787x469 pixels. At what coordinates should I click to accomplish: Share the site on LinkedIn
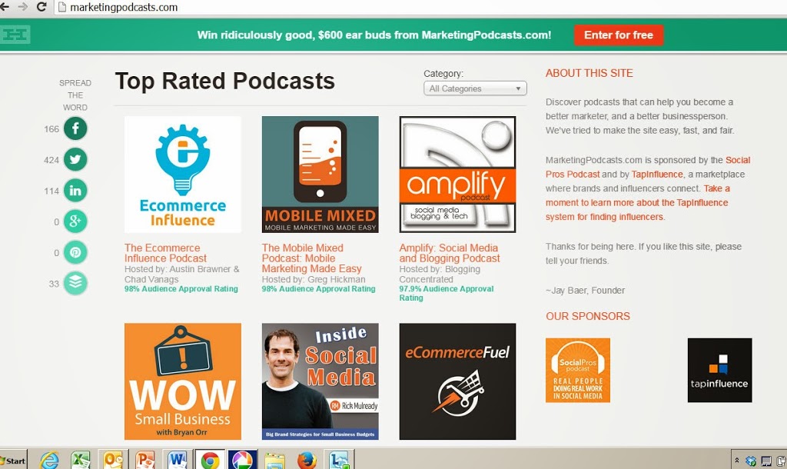[75, 191]
